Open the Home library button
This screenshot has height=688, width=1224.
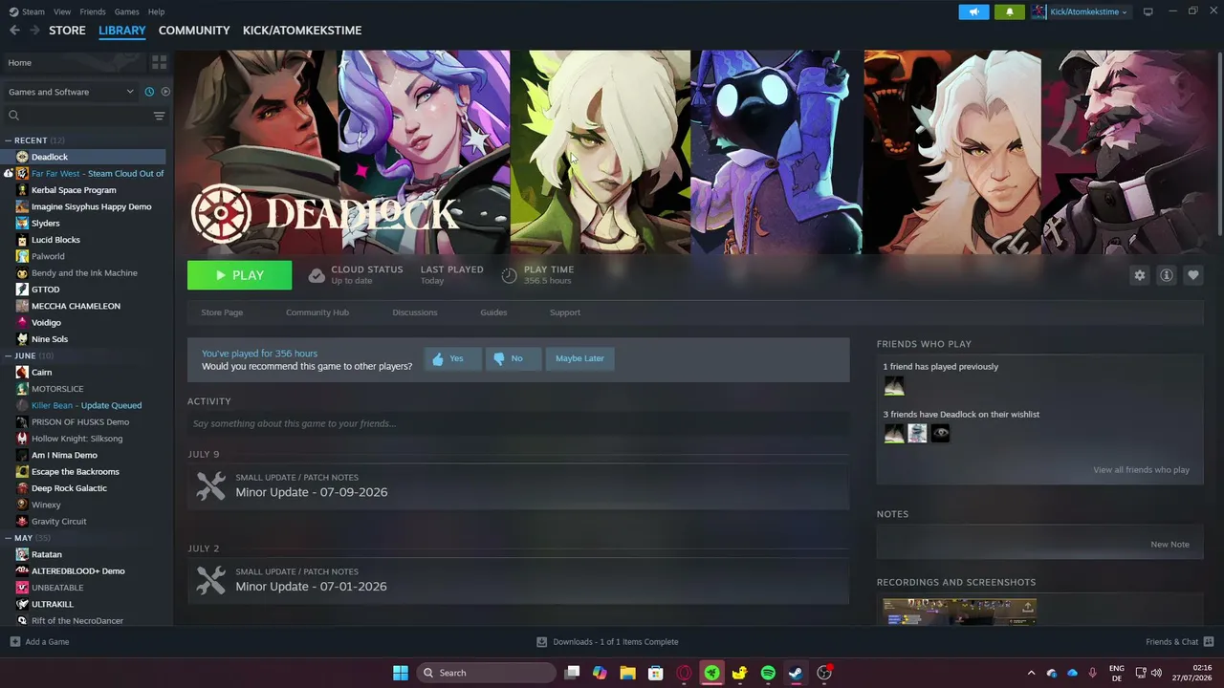pos(75,62)
